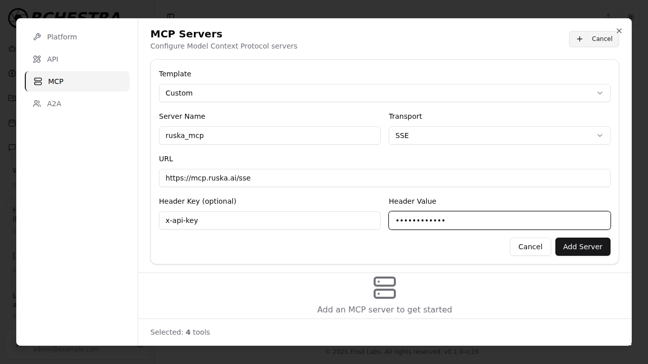648x364 pixels.
Task: Click the Header Key input field
Action: (270, 220)
